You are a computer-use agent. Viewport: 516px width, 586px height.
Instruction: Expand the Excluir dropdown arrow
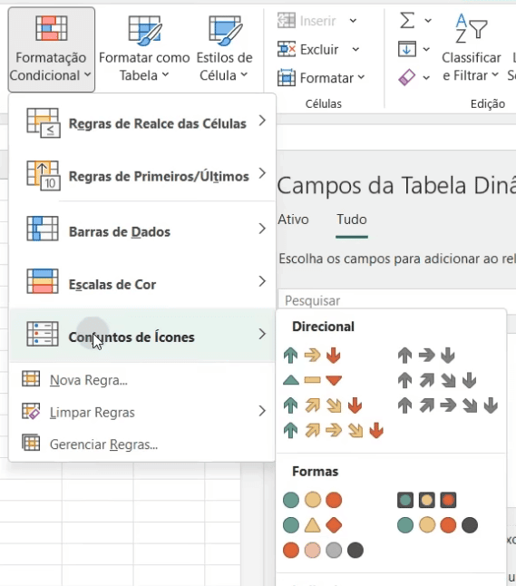355,49
